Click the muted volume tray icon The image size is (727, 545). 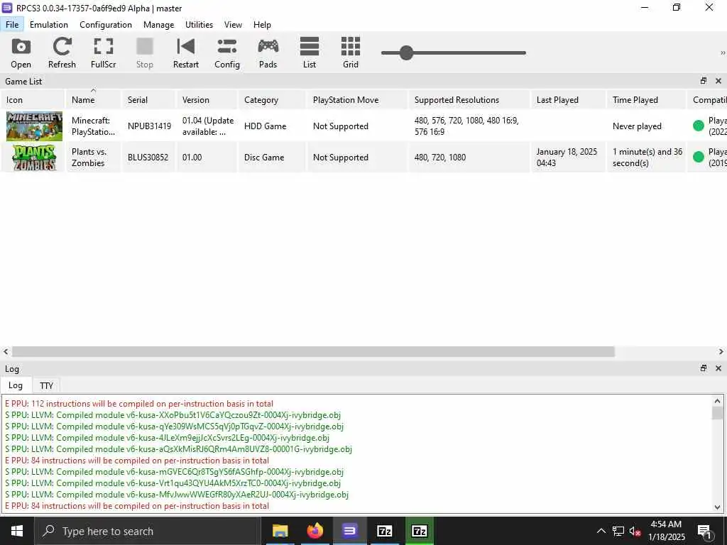click(x=635, y=531)
